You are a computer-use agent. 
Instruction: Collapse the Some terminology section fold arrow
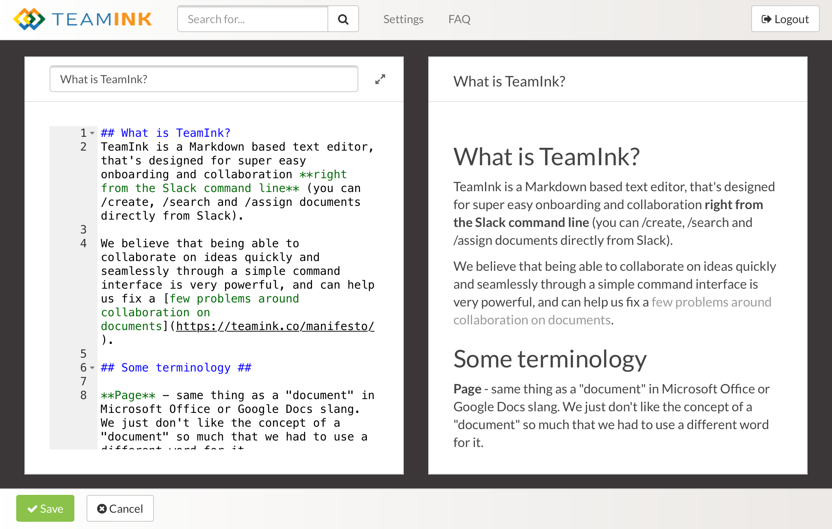92,368
